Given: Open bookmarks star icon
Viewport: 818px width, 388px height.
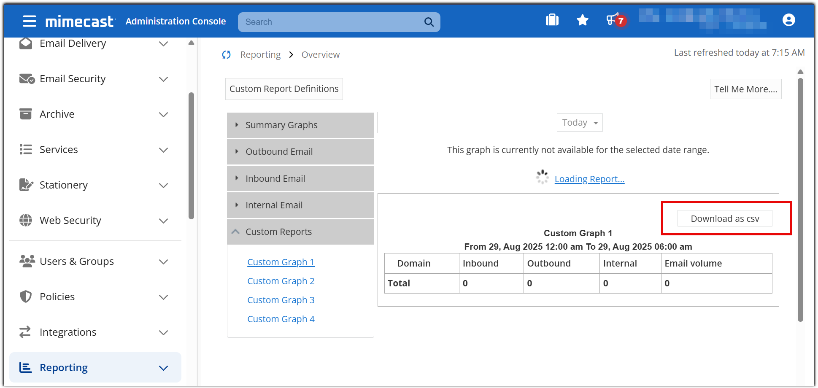Looking at the screenshot, I should pyautogui.click(x=582, y=20).
